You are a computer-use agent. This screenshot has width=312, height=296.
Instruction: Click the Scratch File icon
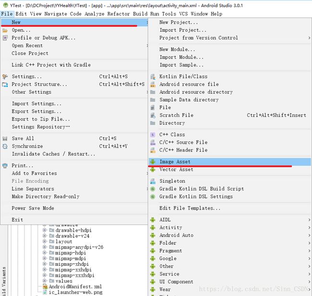pos(153,115)
